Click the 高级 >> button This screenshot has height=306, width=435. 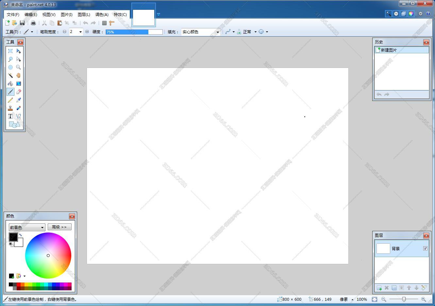(59, 227)
